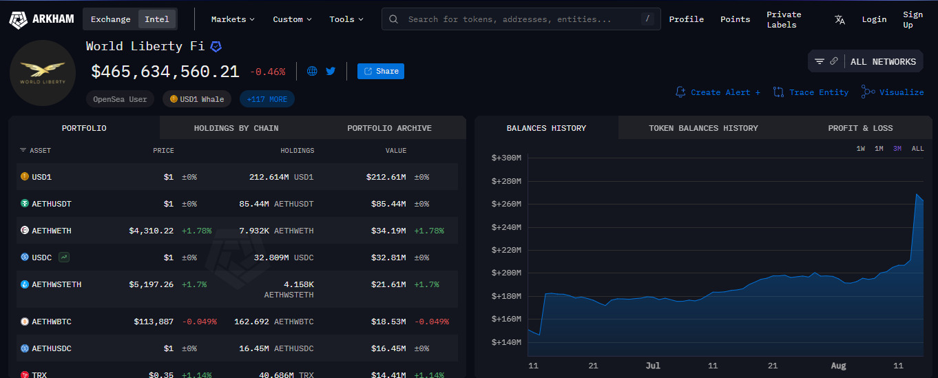The image size is (938, 378).
Task: Click the USDC trending chart icon
Action: (64, 258)
